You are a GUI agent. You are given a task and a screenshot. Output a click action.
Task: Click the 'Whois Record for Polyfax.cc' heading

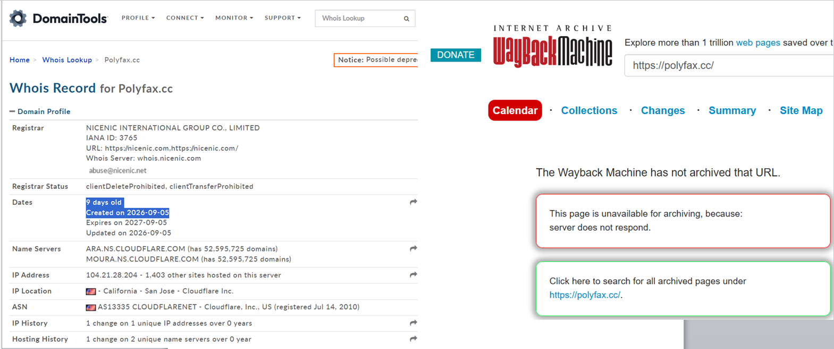click(91, 88)
